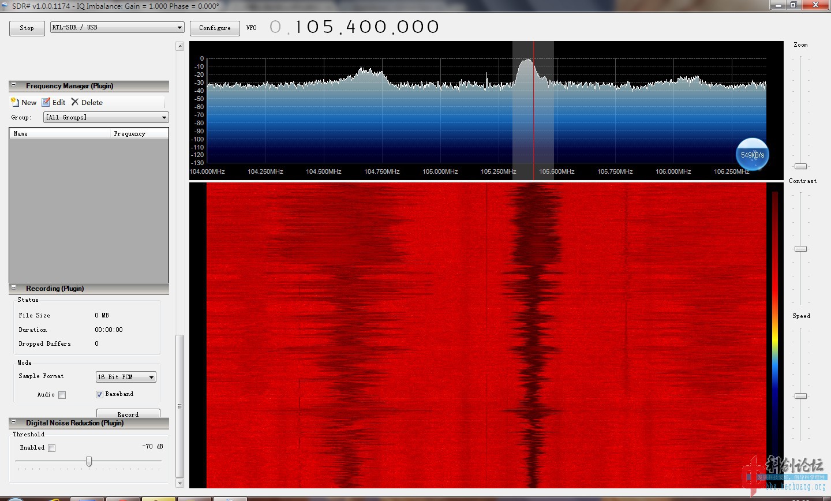
Task: Click the Duration value 00:00:00
Action: [108, 330]
